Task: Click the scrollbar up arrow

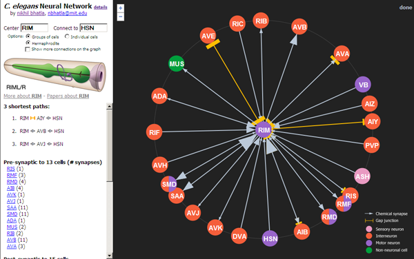Action: tap(109, 106)
